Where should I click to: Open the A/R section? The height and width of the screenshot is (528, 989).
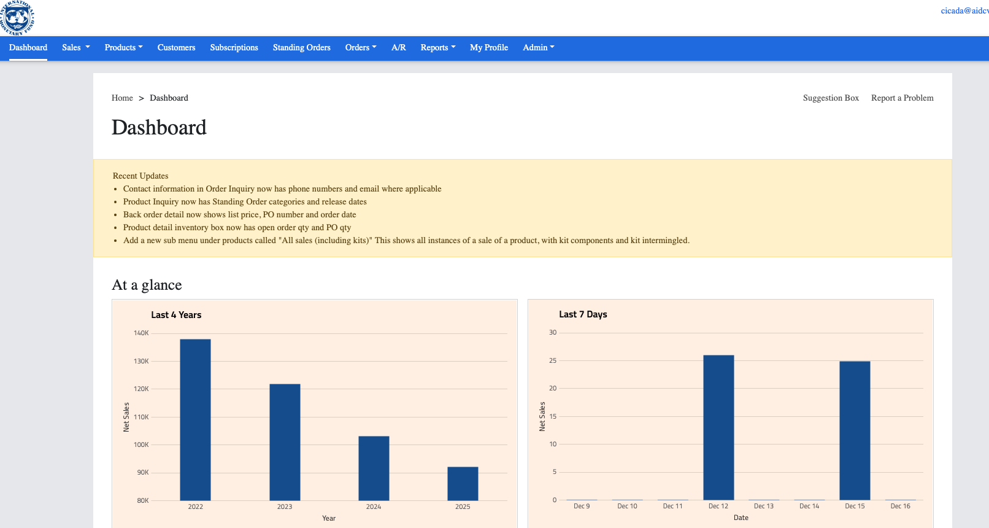(x=399, y=47)
